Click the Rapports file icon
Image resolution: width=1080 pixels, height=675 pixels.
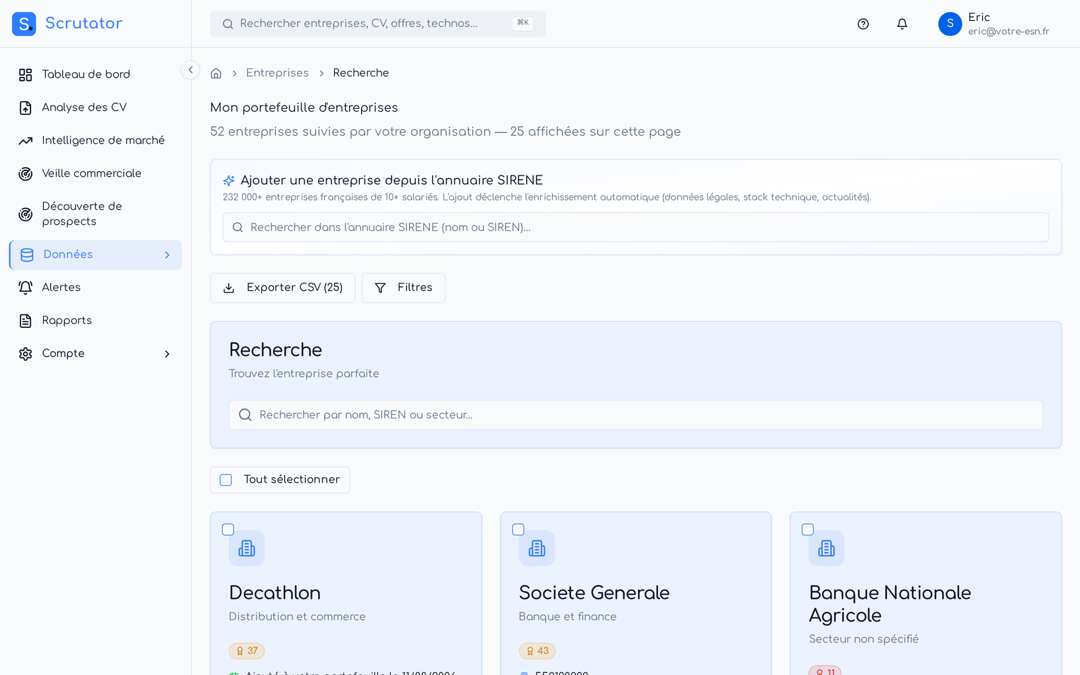tap(26, 321)
